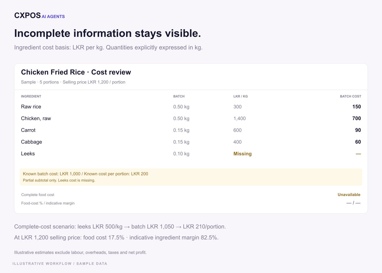Click the 'Incomplete information stays visible.' heading
This screenshot has width=382, height=273.
pos(108,33)
